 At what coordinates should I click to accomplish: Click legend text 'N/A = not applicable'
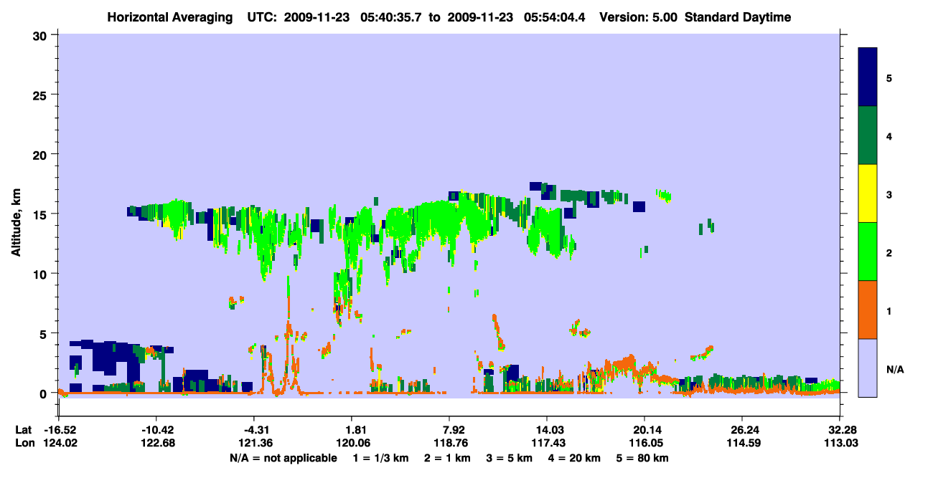(x=283, y=458)
